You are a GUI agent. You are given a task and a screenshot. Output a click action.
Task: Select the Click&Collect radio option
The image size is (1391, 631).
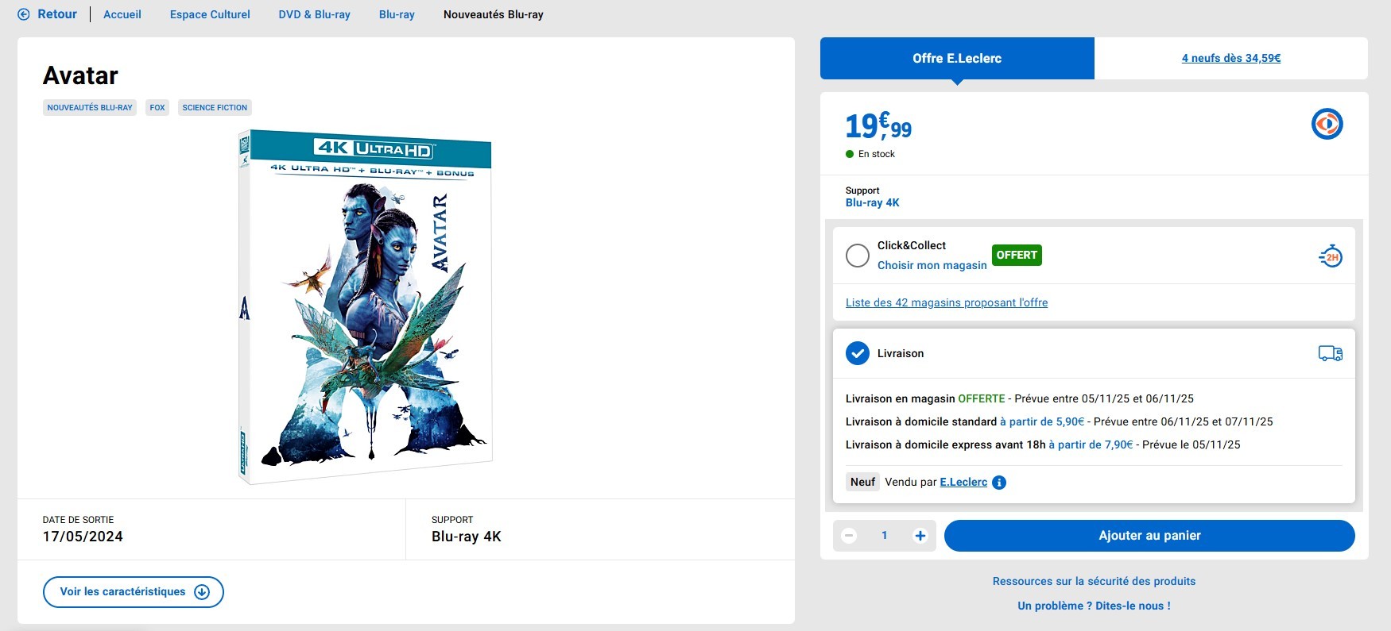click(x=858, y=256)
